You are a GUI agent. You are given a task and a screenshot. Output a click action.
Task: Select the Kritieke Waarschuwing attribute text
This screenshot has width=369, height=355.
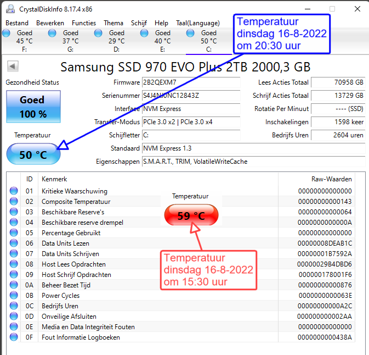(x=75, y=191)
